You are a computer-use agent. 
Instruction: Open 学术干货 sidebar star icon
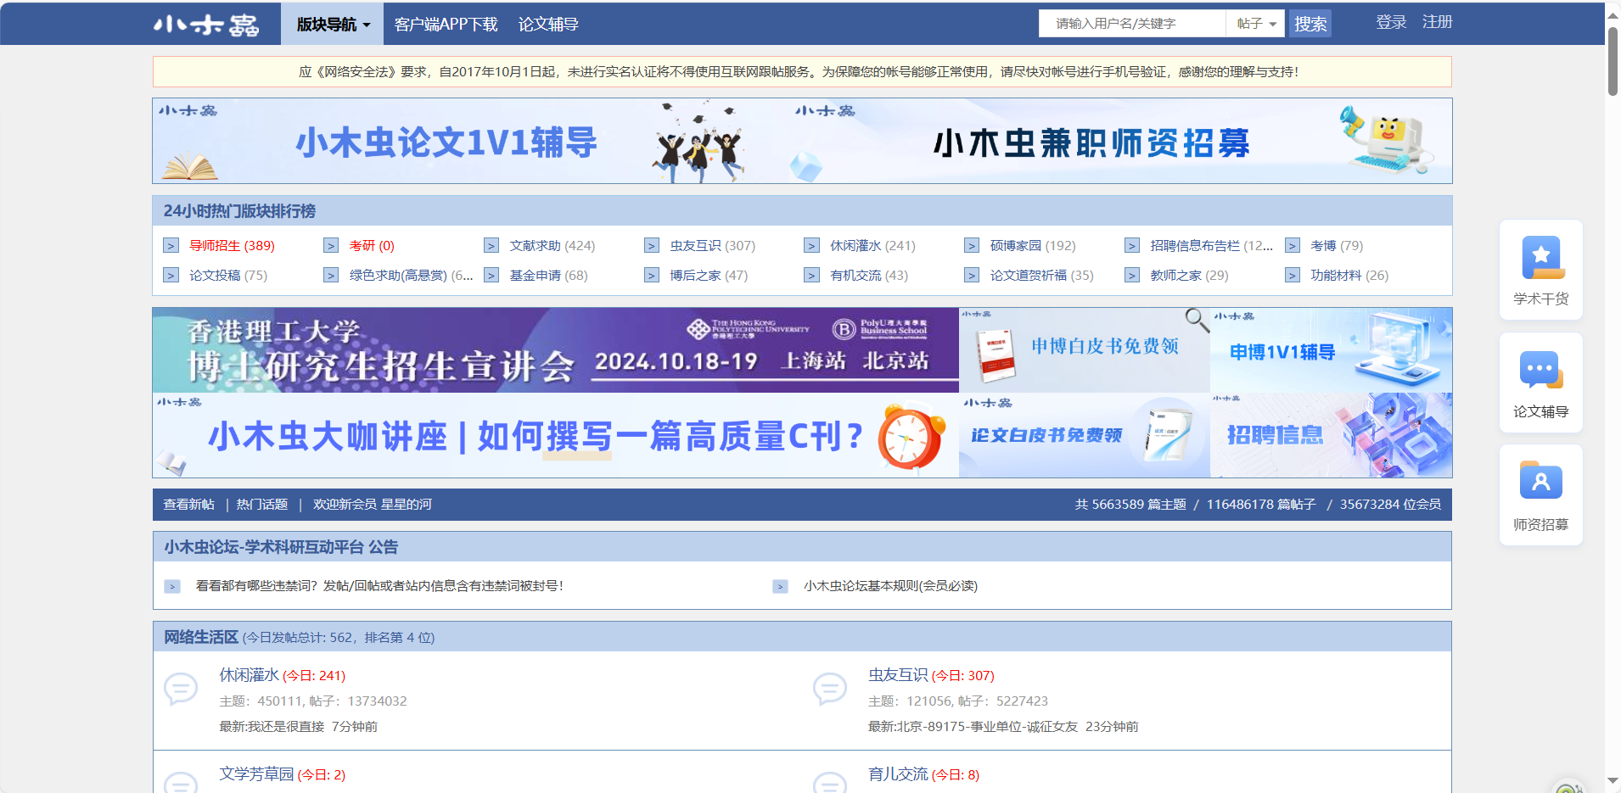point(1541,258)
